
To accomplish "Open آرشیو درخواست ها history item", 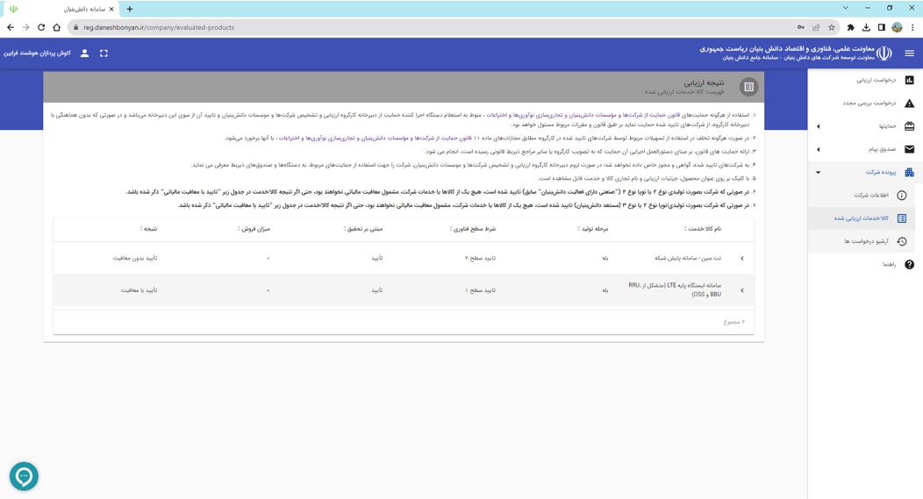I will [862, 241].
